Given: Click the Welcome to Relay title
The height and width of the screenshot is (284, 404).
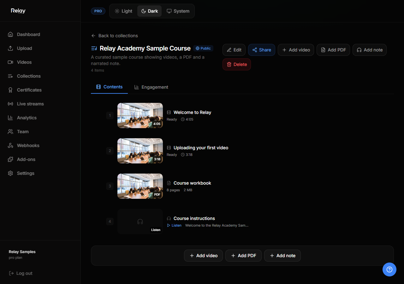Looking at the screenshot, I should pos(192,112).
